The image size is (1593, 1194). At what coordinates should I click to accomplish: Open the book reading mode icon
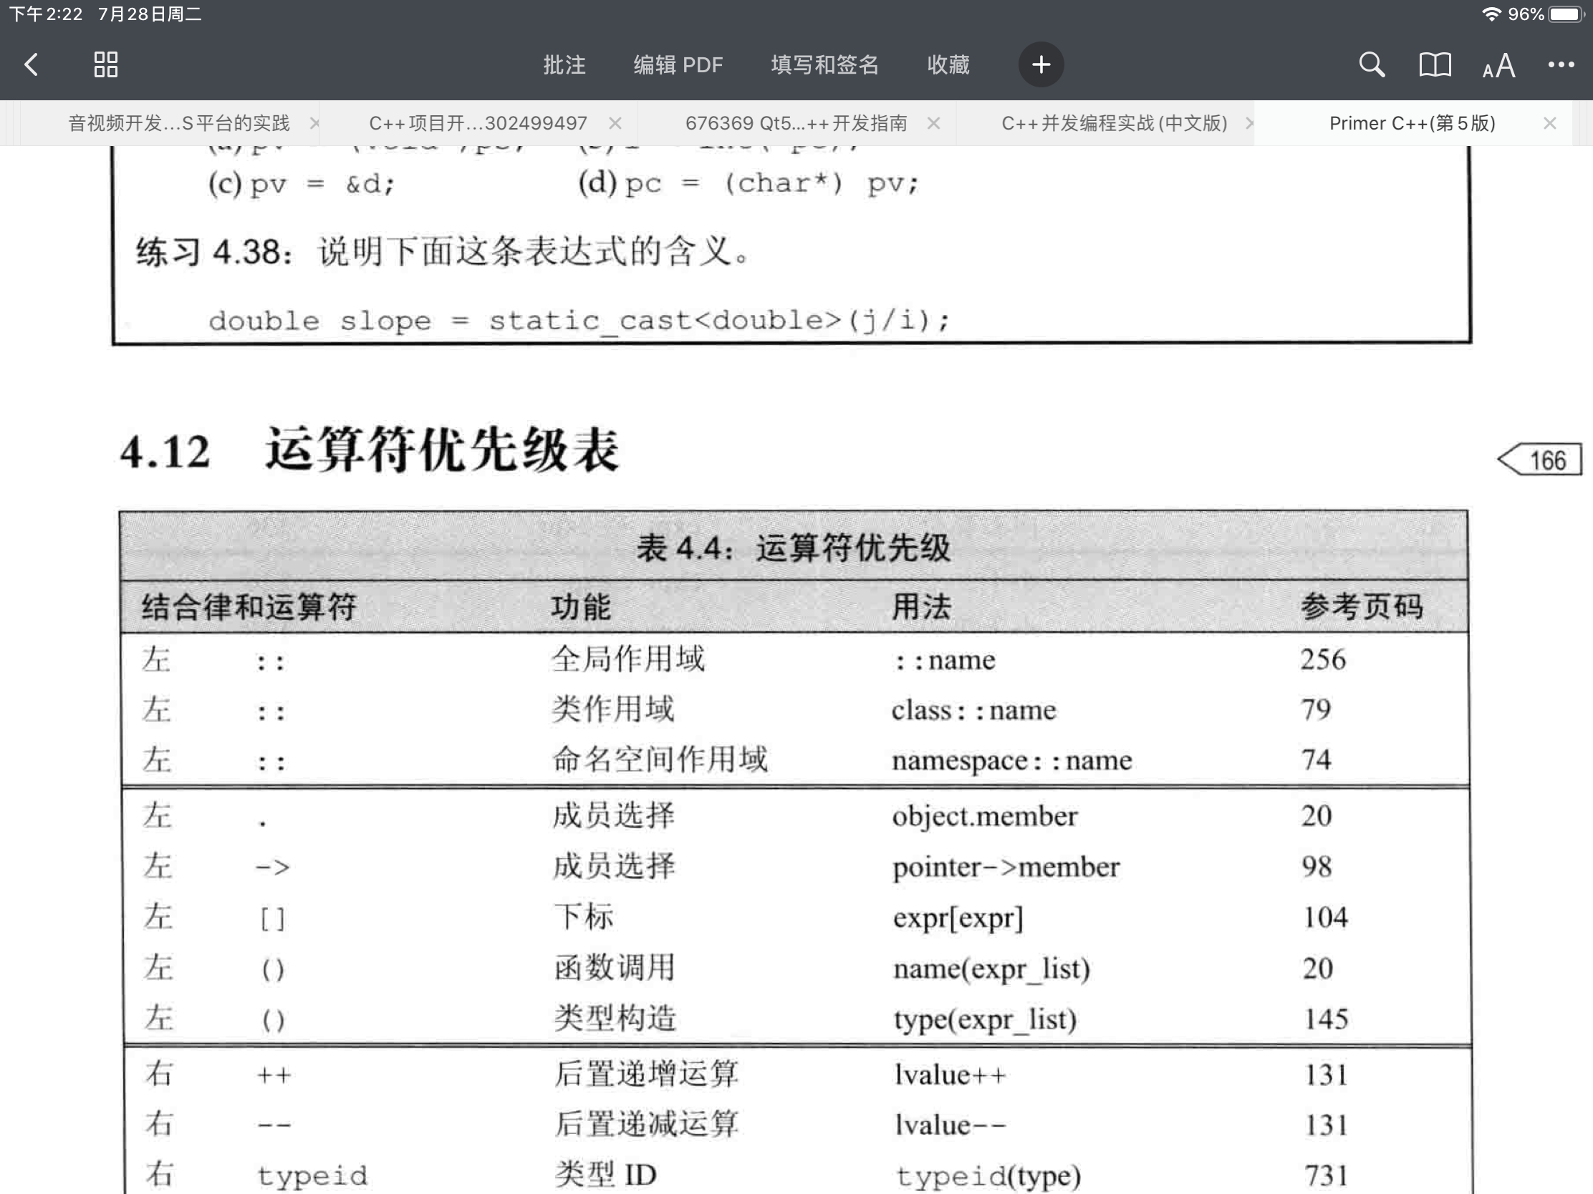point(1434,64)
